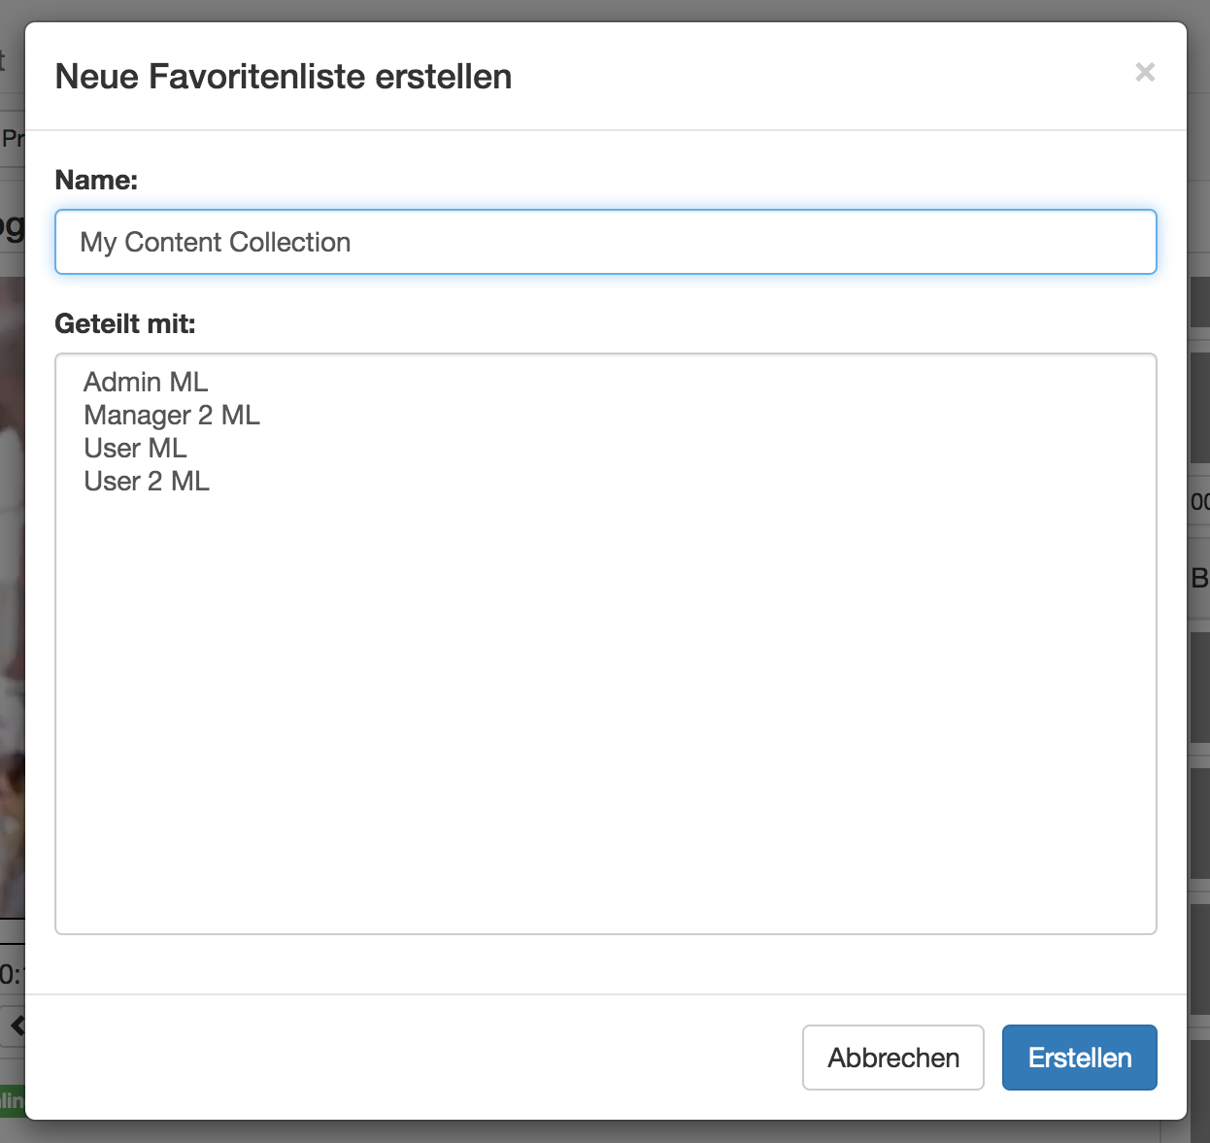This screenshot has height=1143, width=1210.
Task: Click the "Geteilt mit:" label
Action: [125, 323]
